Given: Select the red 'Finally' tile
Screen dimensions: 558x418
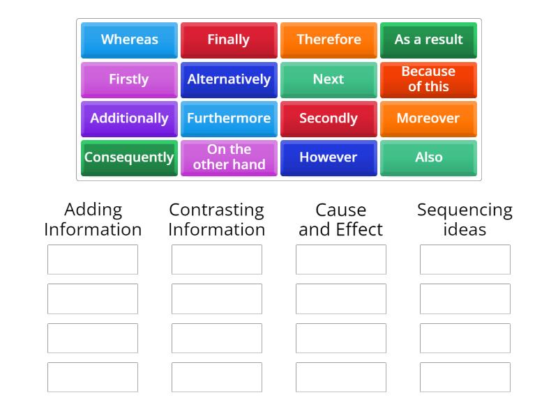Looking at the screenshot, I should (x=229, y=40).
